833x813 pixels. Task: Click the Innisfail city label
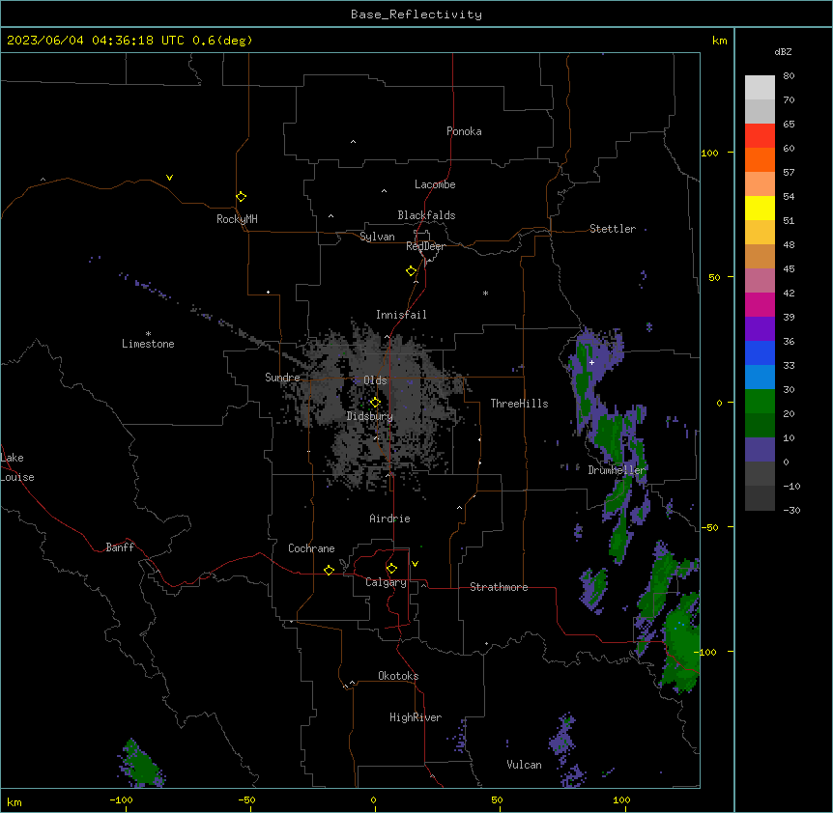[x=401, y=315]
